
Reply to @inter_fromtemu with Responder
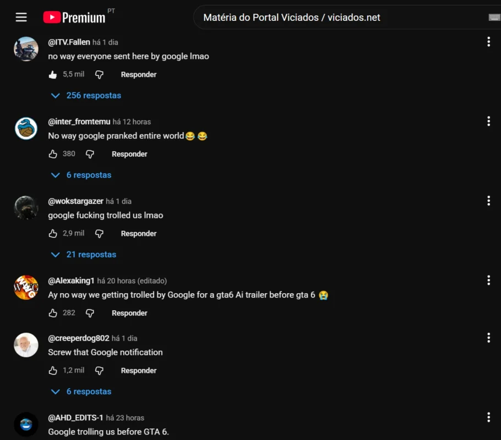click(129, 154)
